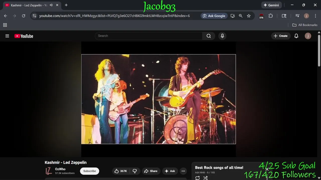321x180 pixels.
Task: Open the Create button
Action: coord(281,36)
